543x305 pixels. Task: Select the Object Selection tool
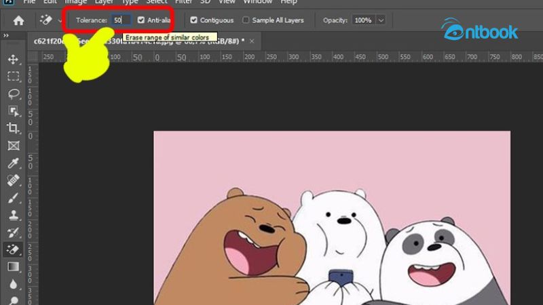point(13,111)
